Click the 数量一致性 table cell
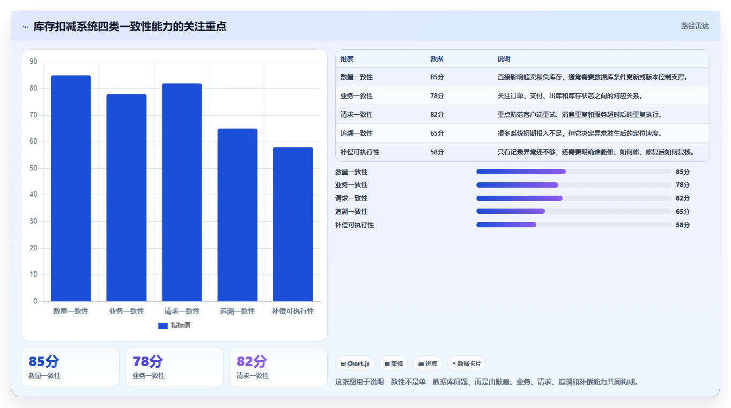The image size is (731, 408). (x=357, y=77)
